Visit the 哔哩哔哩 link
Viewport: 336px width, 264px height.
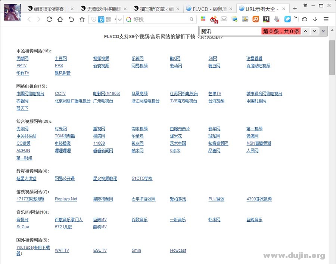click(63, 151)
